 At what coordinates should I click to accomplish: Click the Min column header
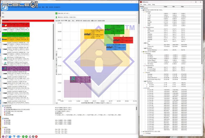click(176, 7)
